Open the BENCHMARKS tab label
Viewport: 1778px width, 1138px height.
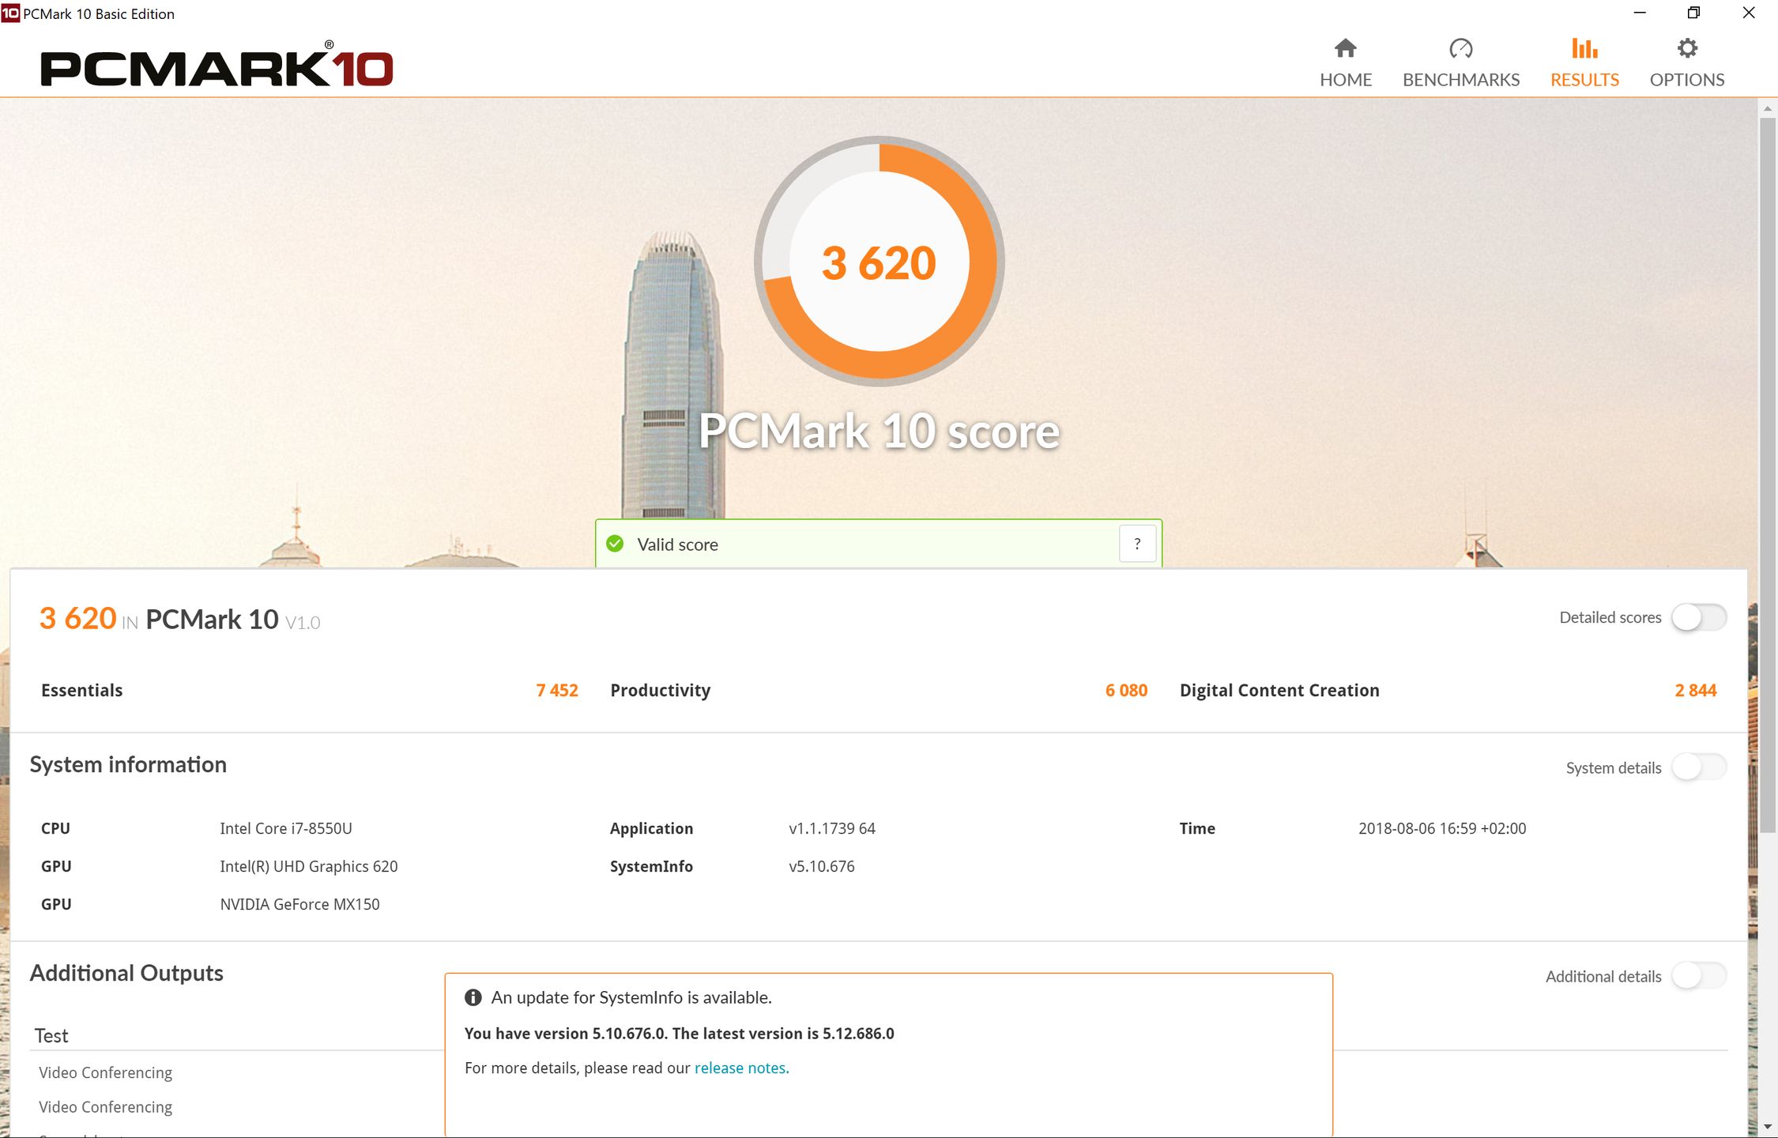(x=1460, y=80)
